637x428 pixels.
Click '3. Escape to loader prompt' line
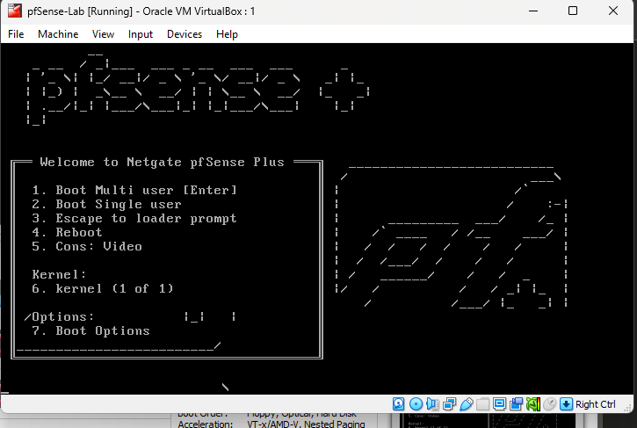click(134, 218)
